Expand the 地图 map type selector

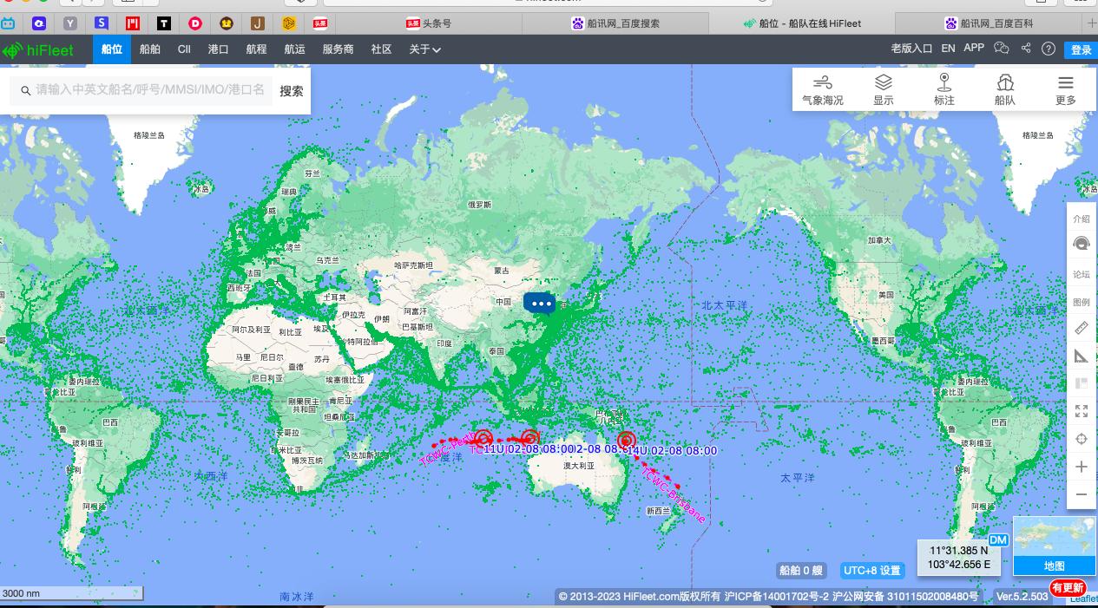(1054, 566)
